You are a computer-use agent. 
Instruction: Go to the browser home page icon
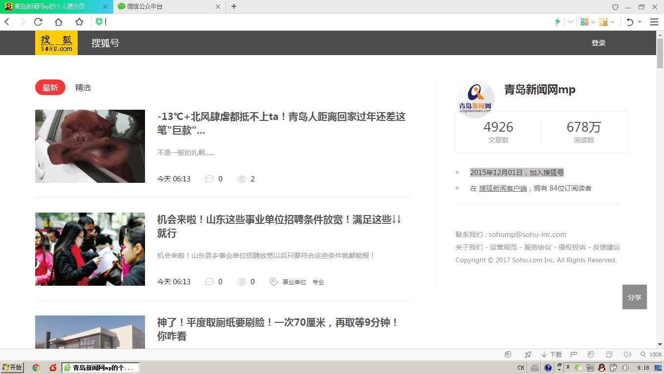(x=59, y=22)
